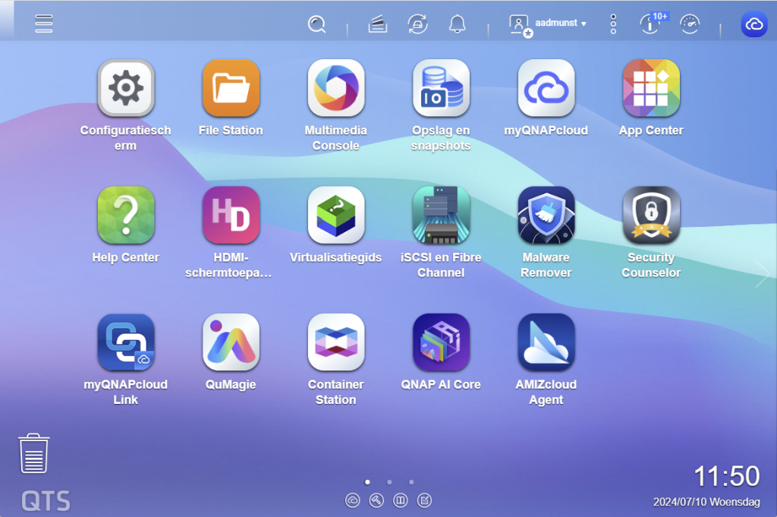The image size is (777, 517).
Task: Click the utility tools circle icon at bottom
Action: click(376, 500)
